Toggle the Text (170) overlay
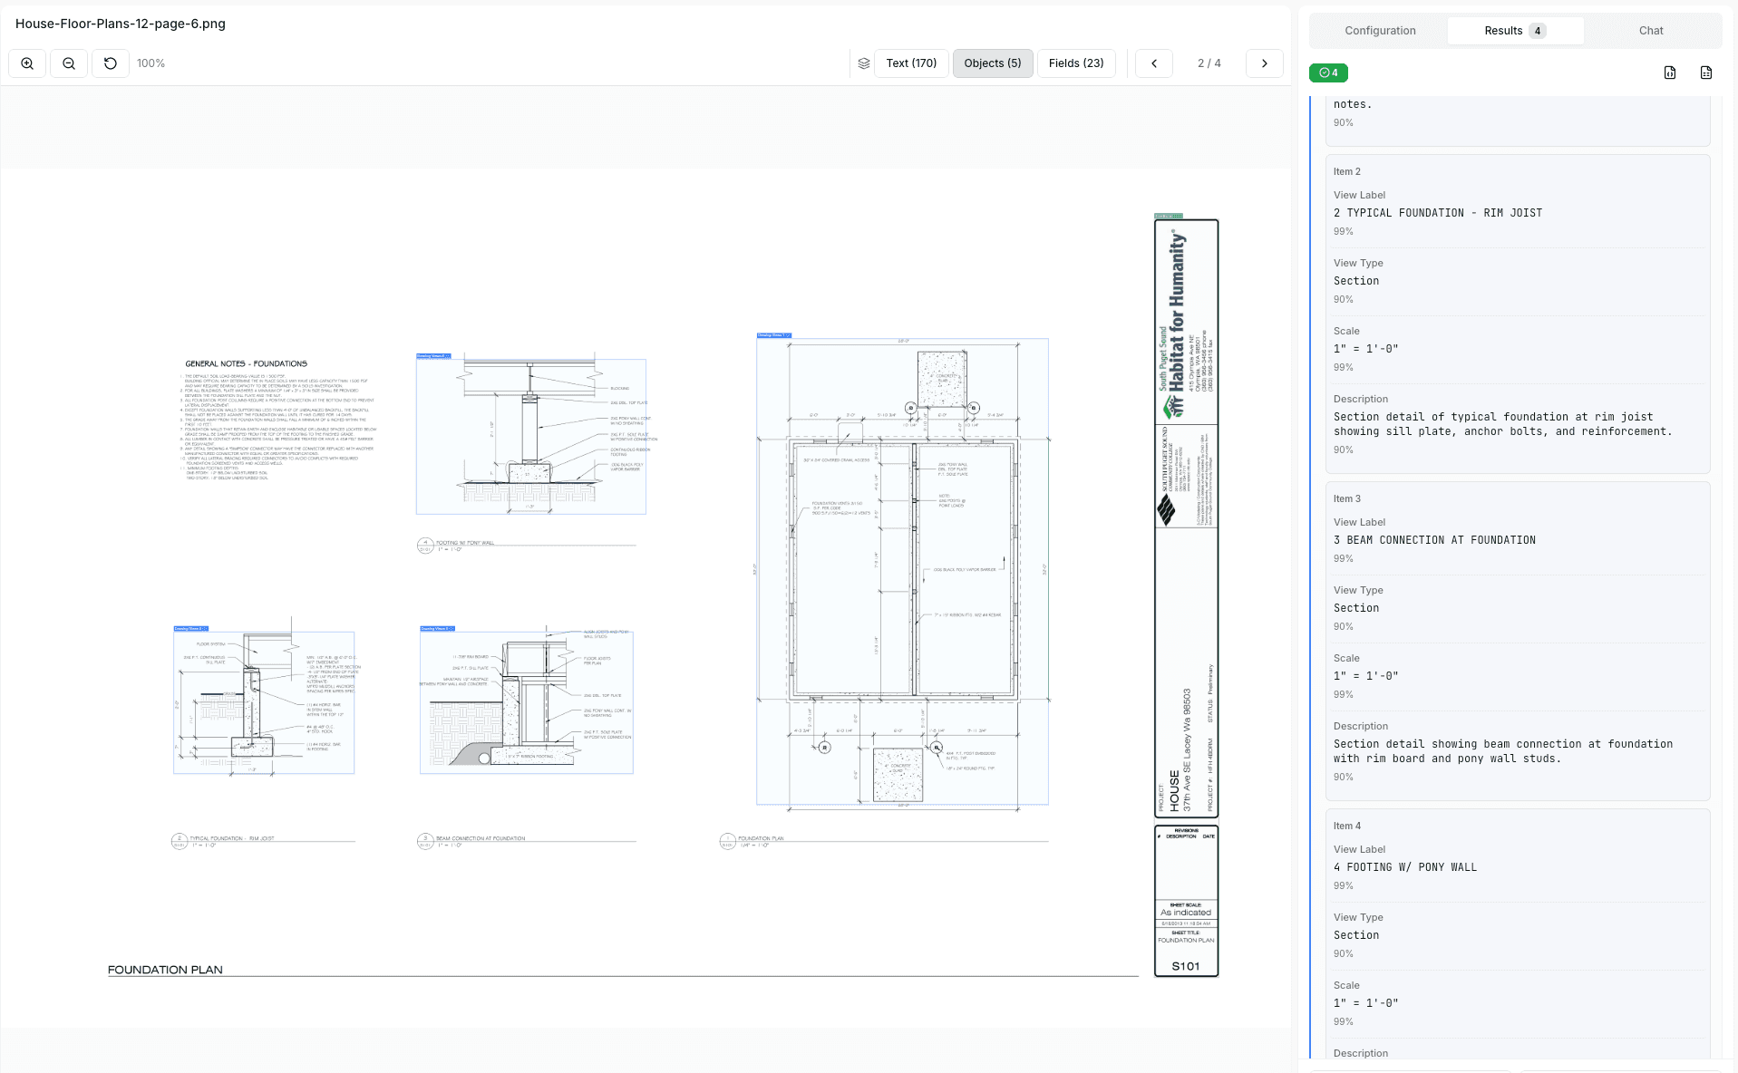 pos(910,63)
